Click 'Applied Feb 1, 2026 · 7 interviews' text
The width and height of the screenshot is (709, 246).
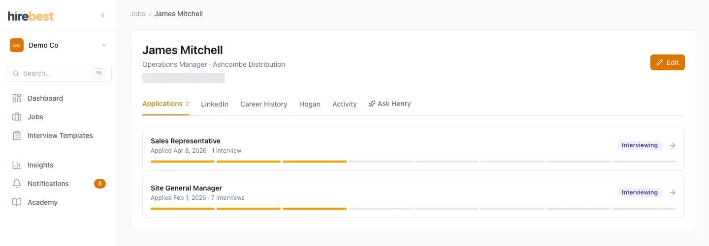[x=197, y=198]
